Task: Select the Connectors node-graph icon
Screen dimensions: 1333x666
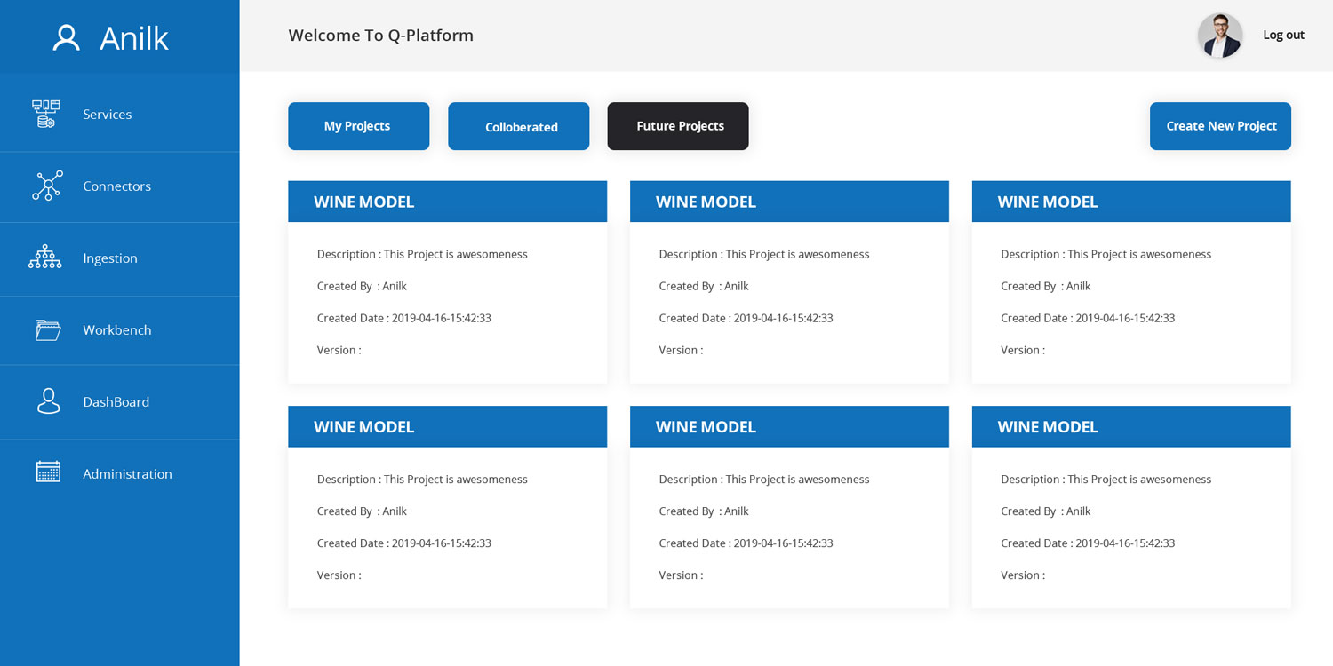Action: [48, 186]
